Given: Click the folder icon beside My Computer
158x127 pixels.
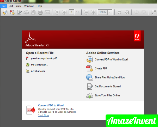Looking at the screenshot, I should pyautogui.click(x=28, y=65).
